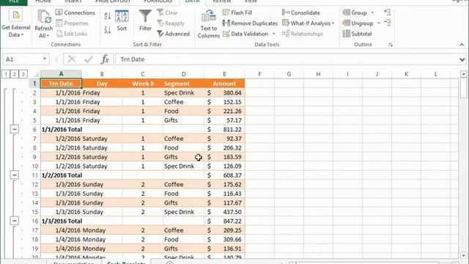Image resolution: width=469 pixels, height=264 pixels.
Task: Show outline level 2
Action: coord(14,74)
